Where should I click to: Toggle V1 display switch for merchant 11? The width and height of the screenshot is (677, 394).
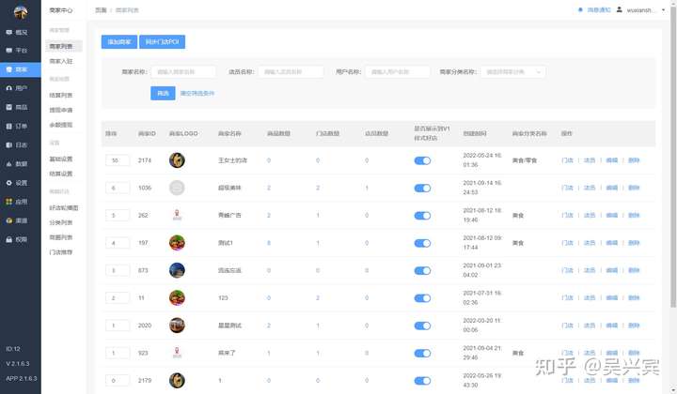pyautogui.click(x=422, y=298)
